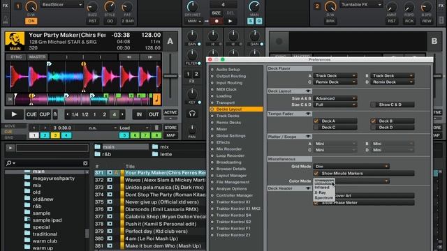
Task: Toggle Show Minute Markers checkbox
Action: tap(316, 174)
